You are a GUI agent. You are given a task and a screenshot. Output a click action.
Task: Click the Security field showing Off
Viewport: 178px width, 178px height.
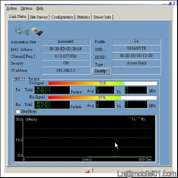coord(66,64)
